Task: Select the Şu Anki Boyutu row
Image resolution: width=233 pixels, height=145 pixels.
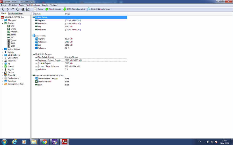Action: [x=80, y=63]
